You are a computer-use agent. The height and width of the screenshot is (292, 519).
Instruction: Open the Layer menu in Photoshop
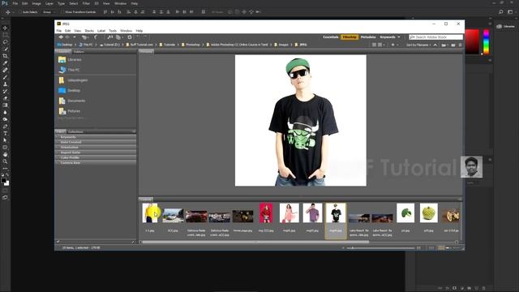(x=49, y=3)
